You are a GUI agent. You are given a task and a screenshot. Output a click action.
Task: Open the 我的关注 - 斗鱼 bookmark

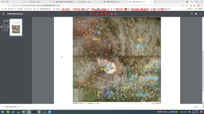tap(30, 9)
